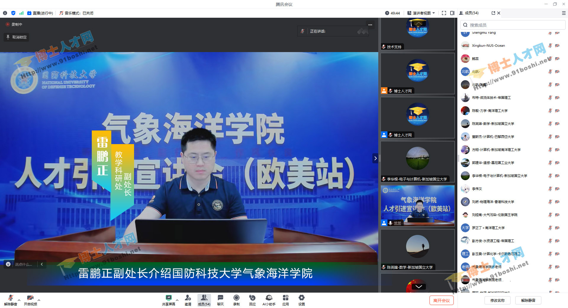Launch the AI小助手 assistant
The width and height of the screenshot is (568, 308).
[x=269, y=300]
